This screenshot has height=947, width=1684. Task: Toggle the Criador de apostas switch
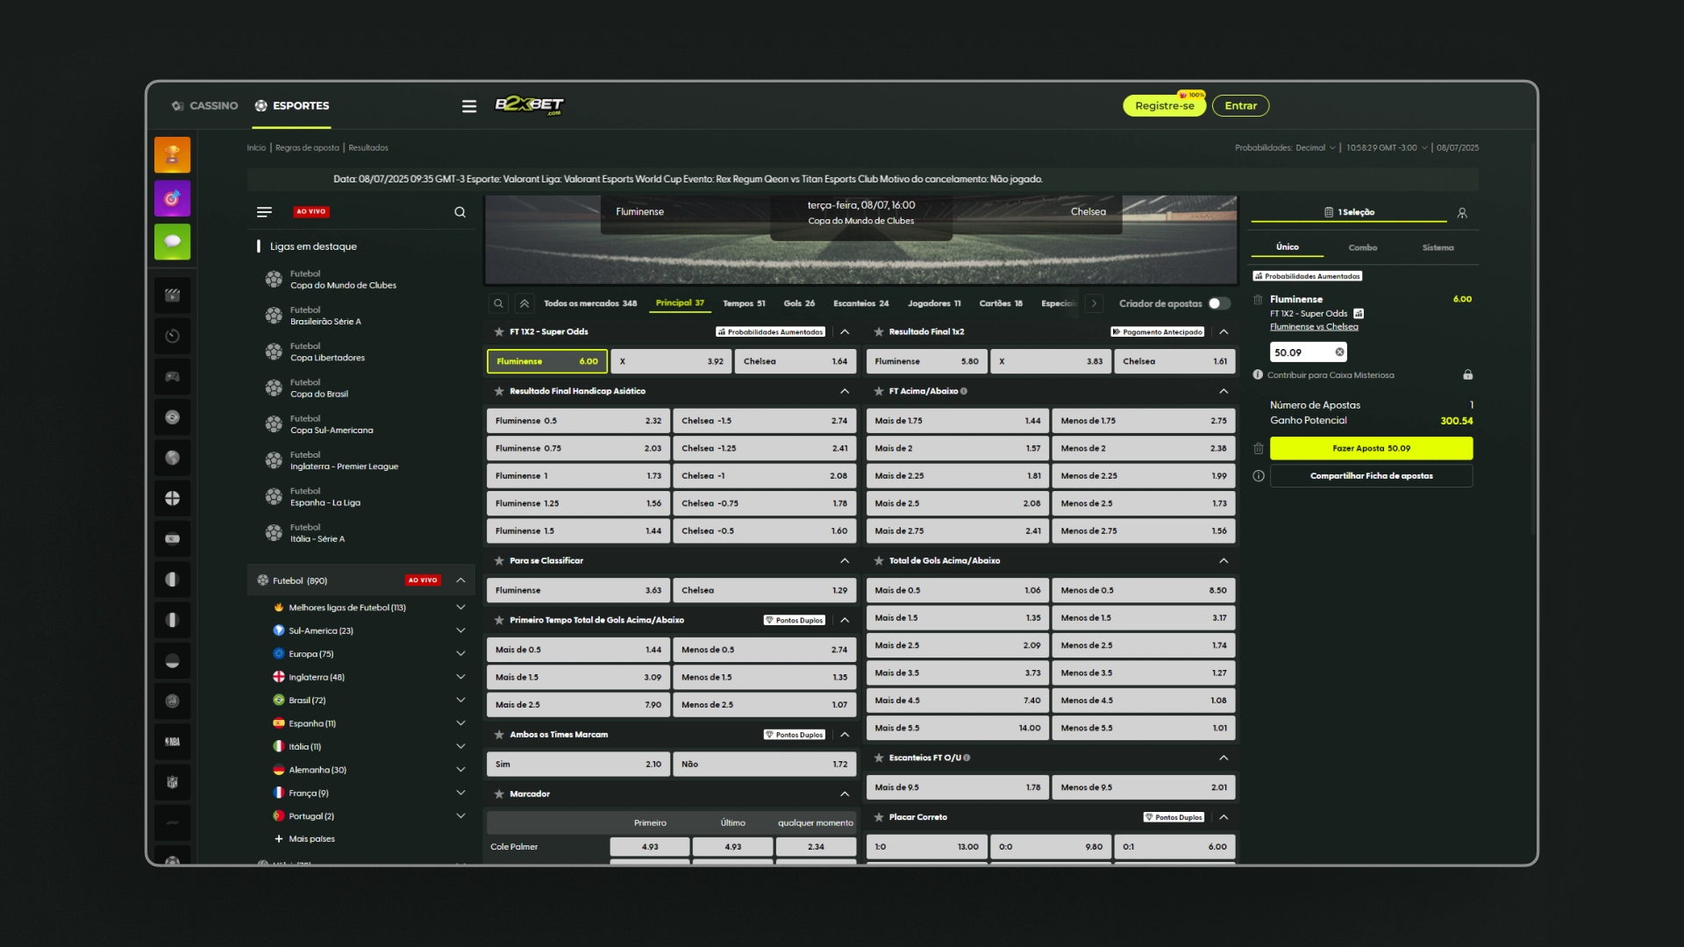coord(1219,303)
